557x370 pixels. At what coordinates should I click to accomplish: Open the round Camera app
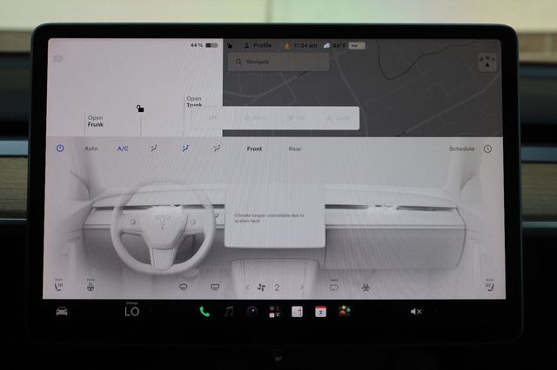tap(252, 312)
